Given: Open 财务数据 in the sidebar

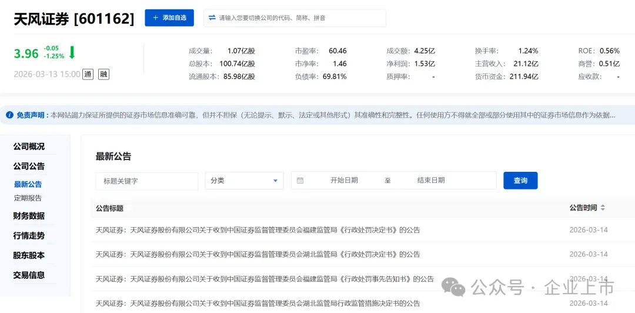Looking at the screenshot, I should (x=29, y=216).
